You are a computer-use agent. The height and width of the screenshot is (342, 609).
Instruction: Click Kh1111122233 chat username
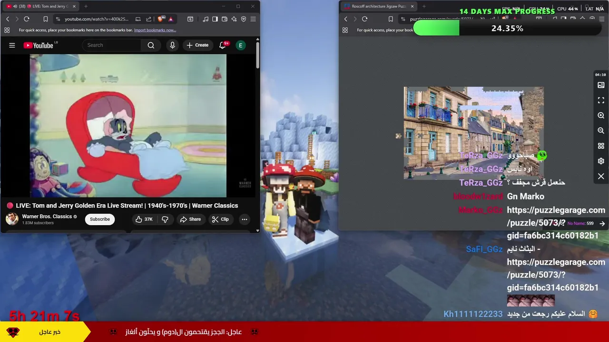click(x=473, y=314)
